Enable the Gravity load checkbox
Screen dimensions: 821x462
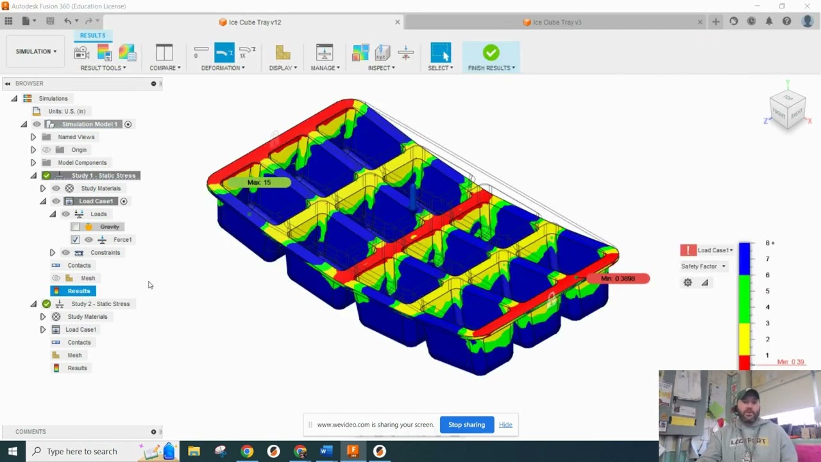(x=76, y=227)
